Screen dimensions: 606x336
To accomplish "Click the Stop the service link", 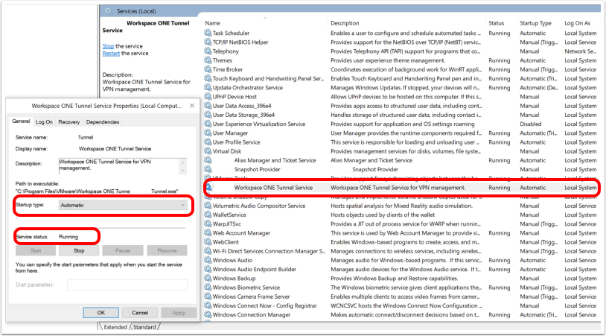I will coord(108,46).
